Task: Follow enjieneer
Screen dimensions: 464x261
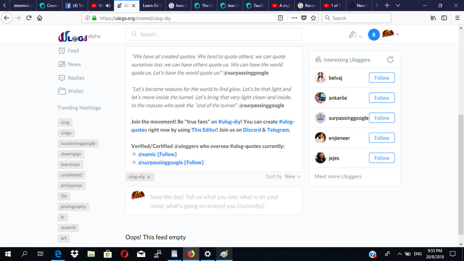Action: pyautogui.click(x=382, y=138)
